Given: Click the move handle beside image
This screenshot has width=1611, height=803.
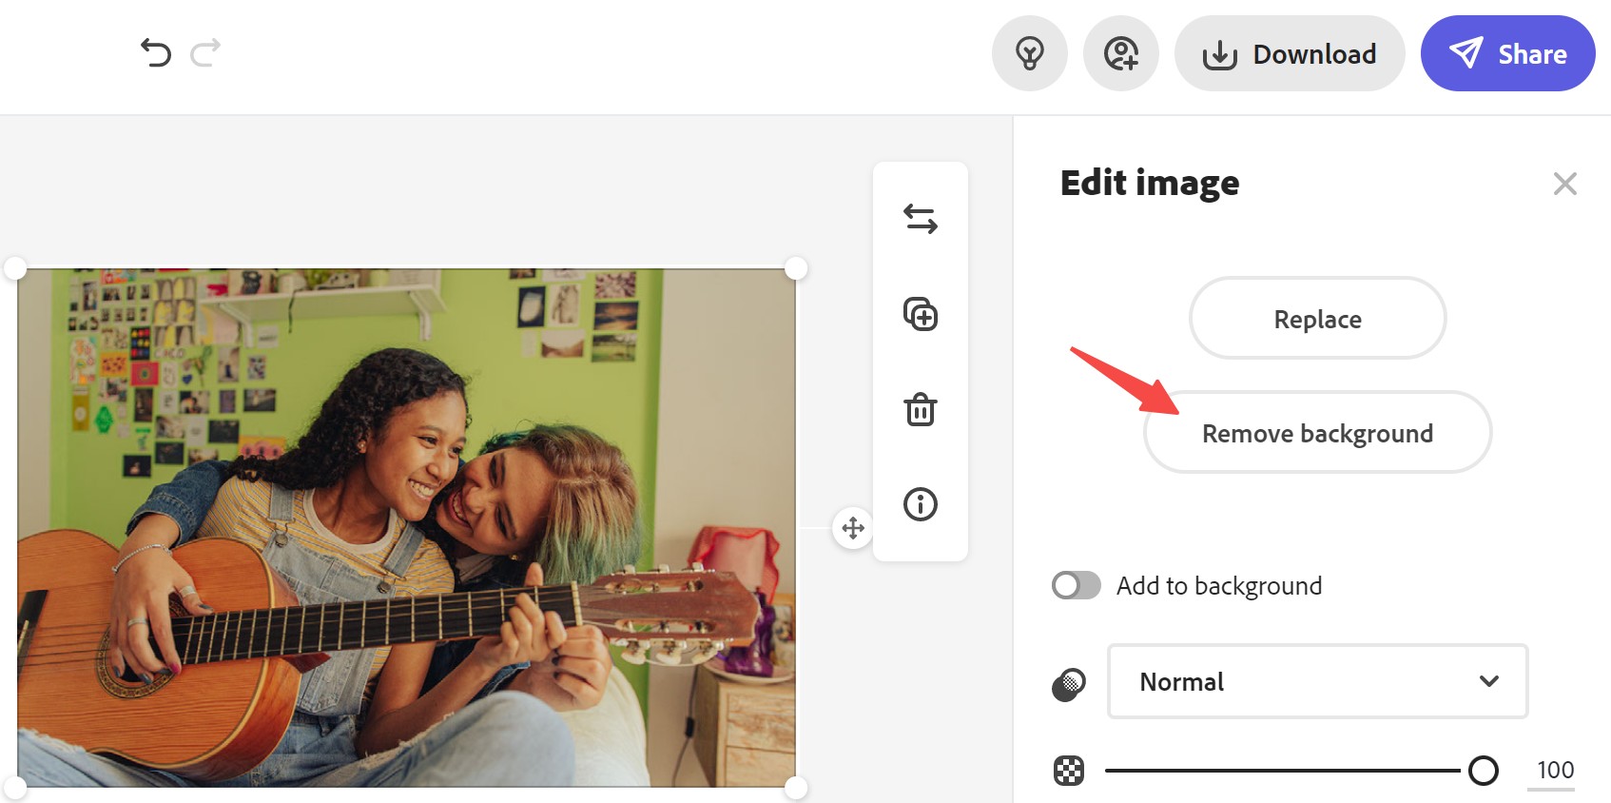Looking at the screenshot, I should click(x=853, y=527).
